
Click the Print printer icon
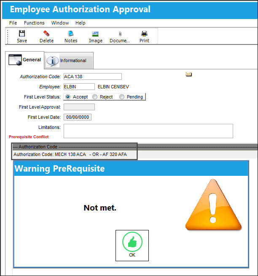(144, 33)
